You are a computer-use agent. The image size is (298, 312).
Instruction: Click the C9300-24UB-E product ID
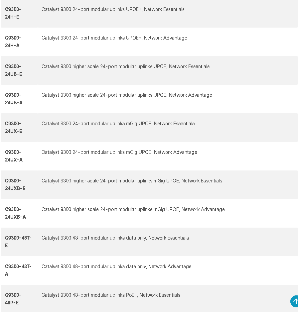tap(14, 70)
